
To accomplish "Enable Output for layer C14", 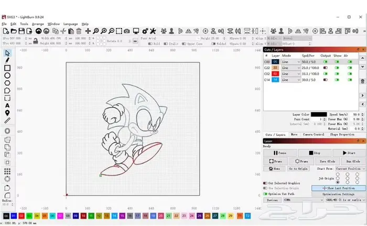I will click(x=326, y=80).
